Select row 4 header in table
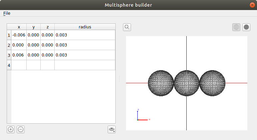This screenshot has width=257, height=140. (9, 65)
